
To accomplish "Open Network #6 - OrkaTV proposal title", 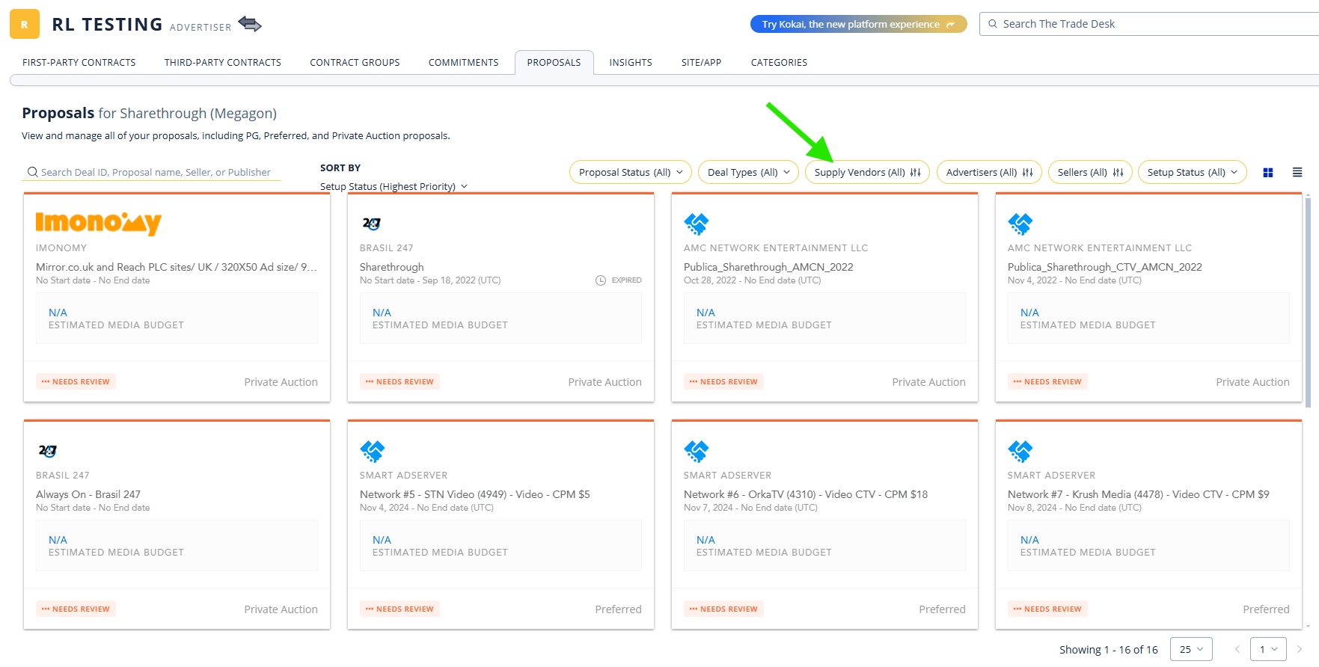I will tap(806, 494).
